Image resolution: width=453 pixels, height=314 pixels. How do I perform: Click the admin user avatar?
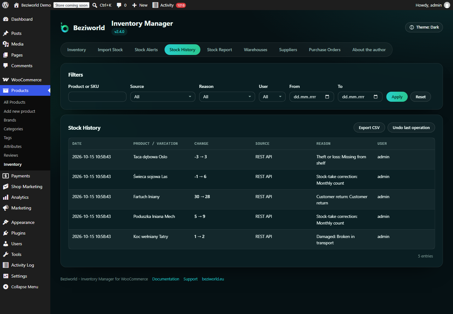[x=447, y=5]
